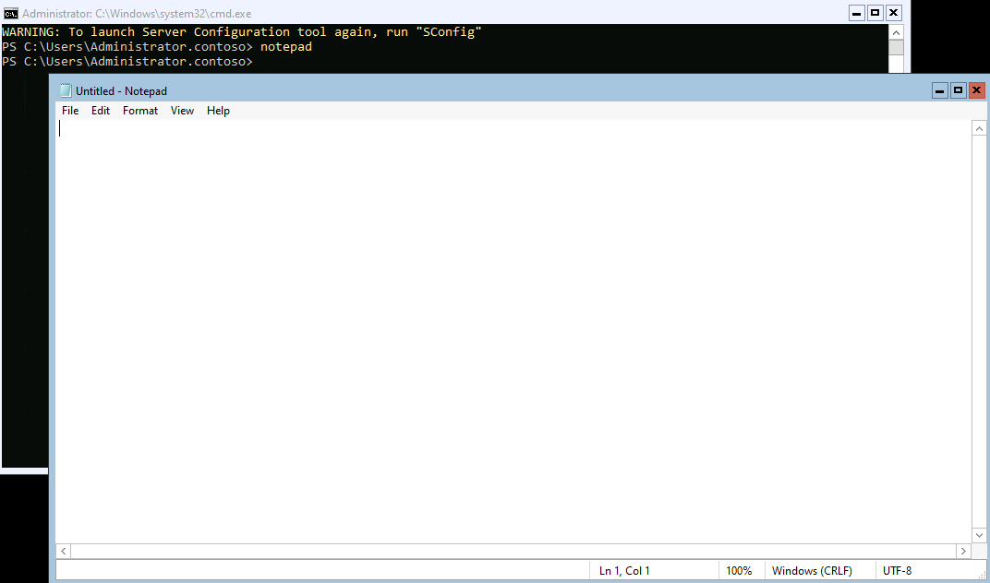Click the cmd.exe icon in its title bar

click(11, 13)
